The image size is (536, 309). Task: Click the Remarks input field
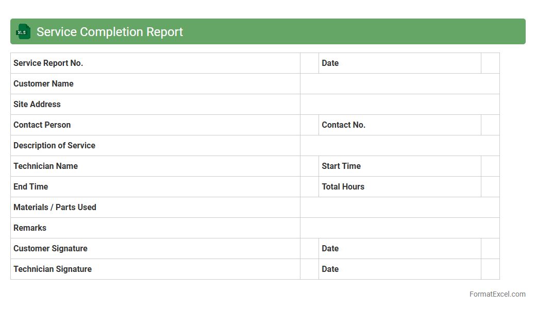pyautogui.click(x=399, y=228)
